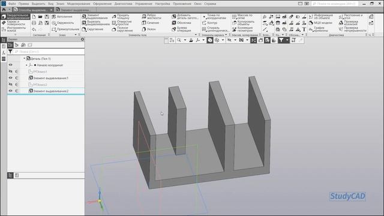This screenshot has height=216, width=384.
Task: Choose Вырезать выдавливанием cut tool
Action: tap(95, 23)
